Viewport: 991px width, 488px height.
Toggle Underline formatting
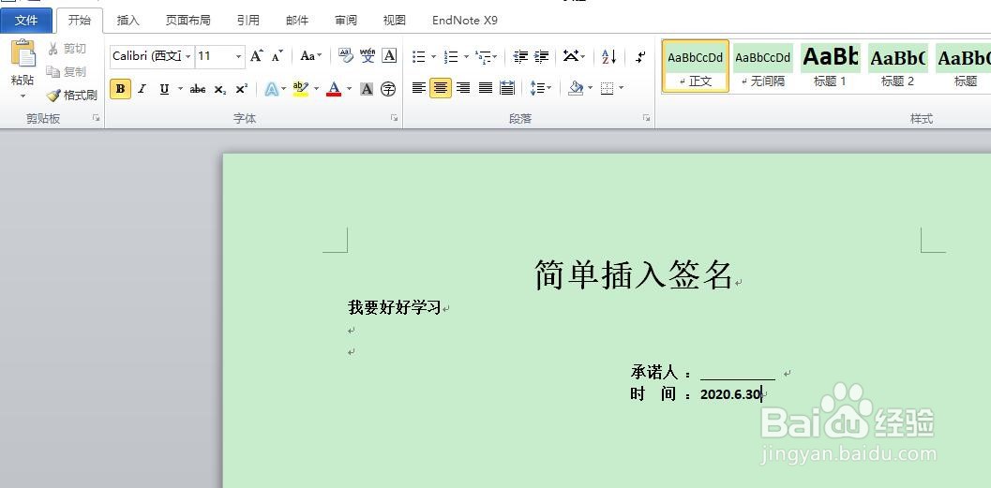click(x=164, y=89)
